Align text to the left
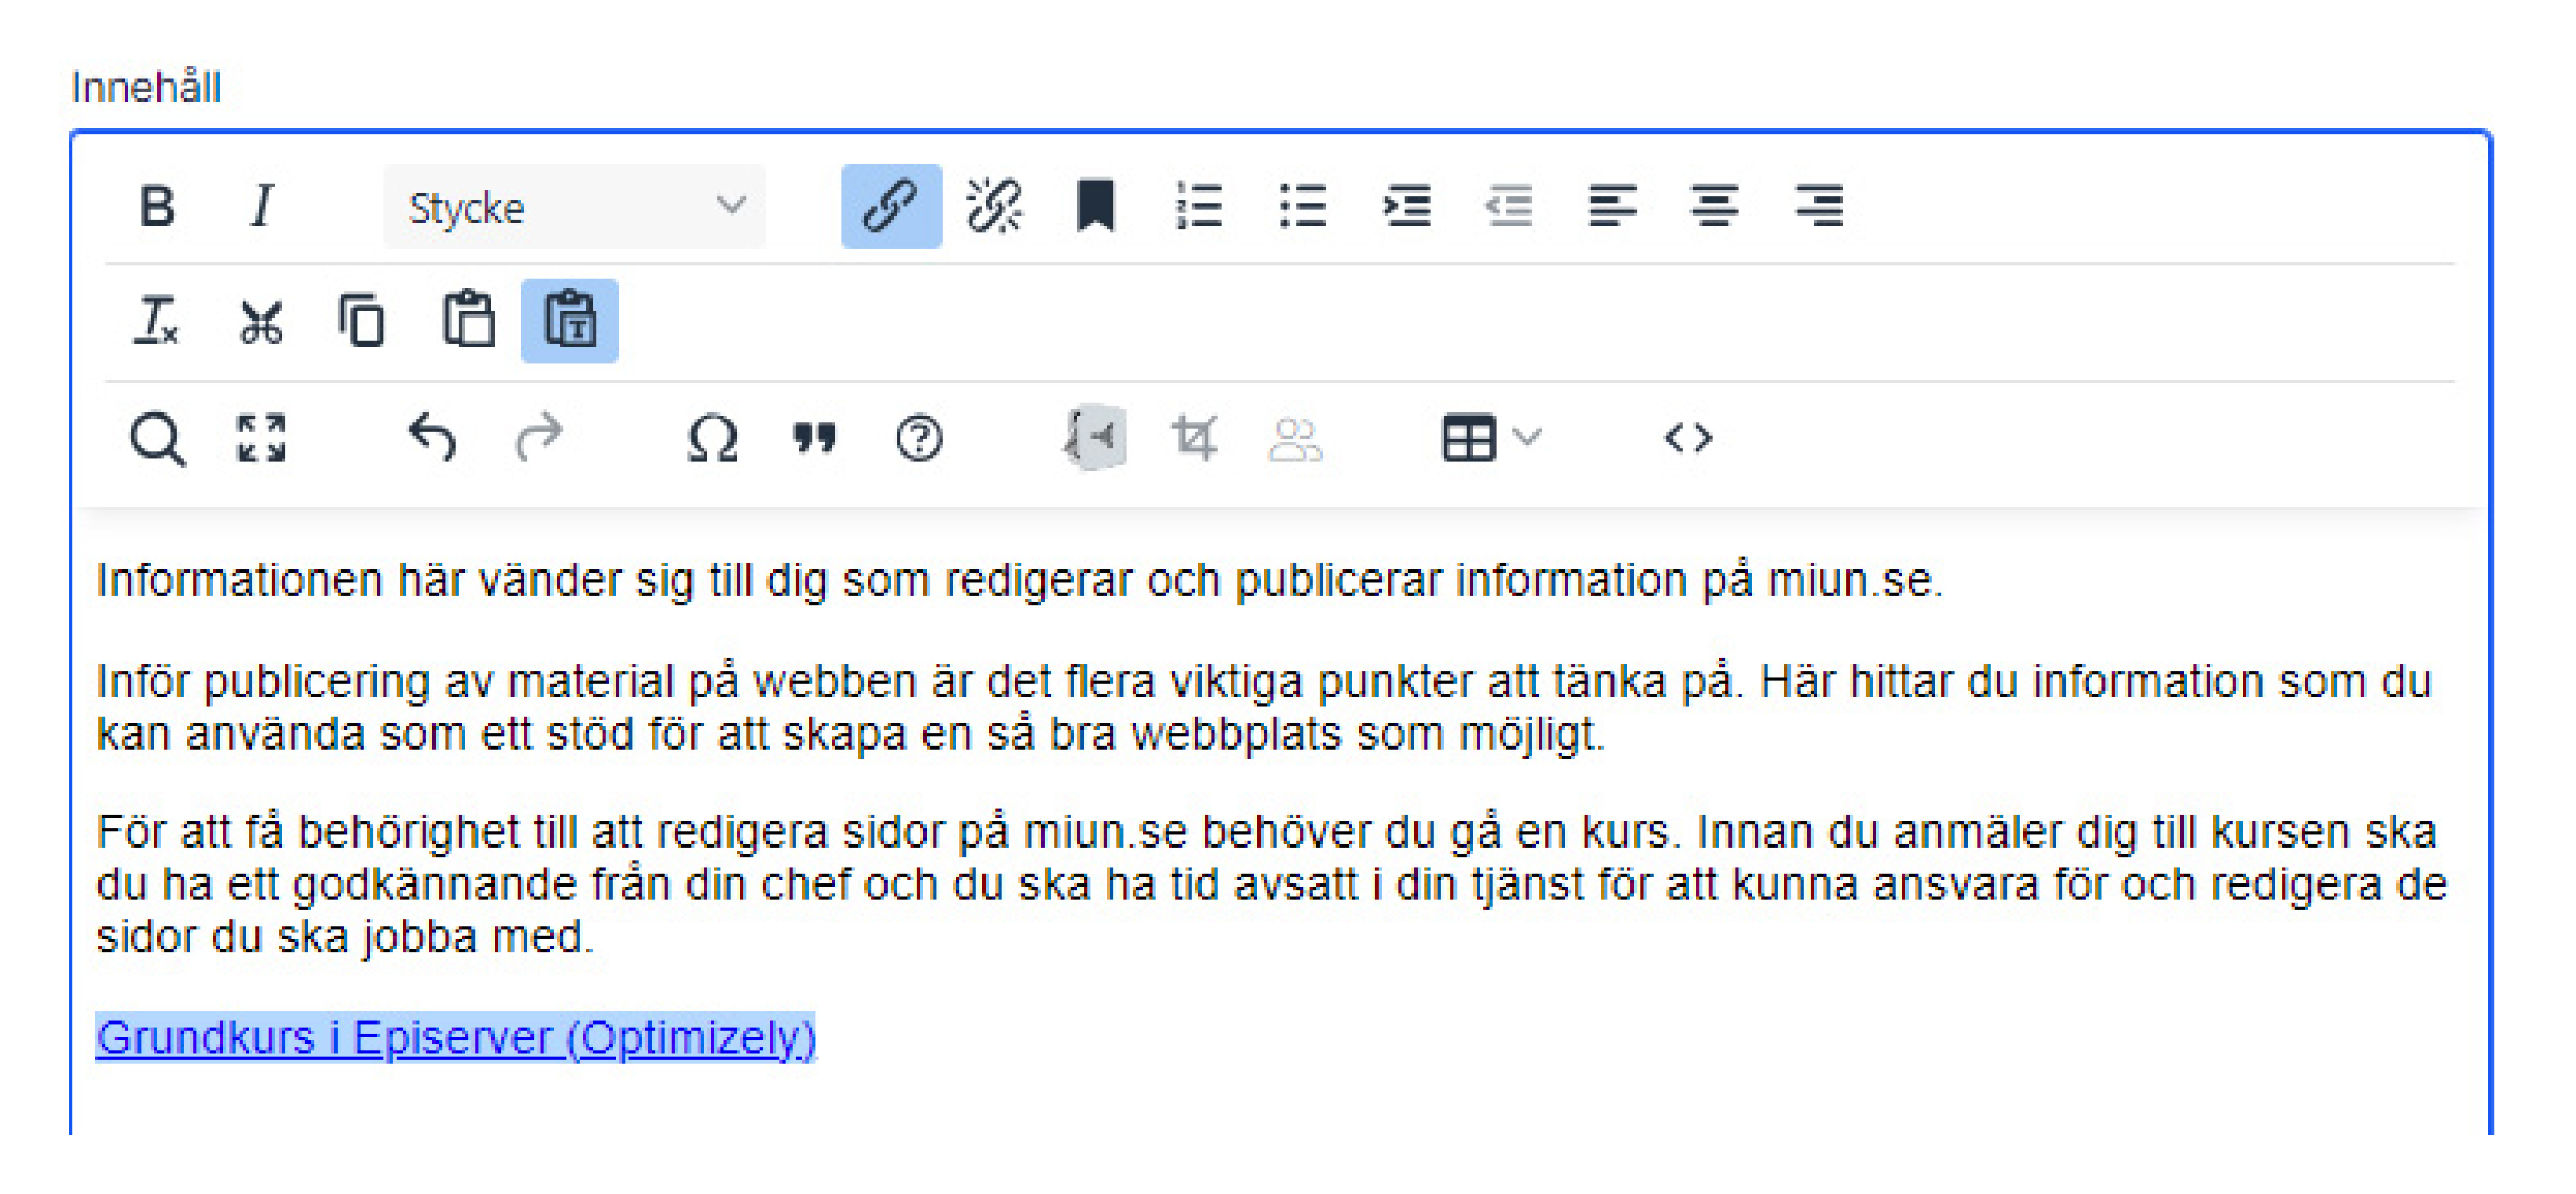 (1612, 206)
